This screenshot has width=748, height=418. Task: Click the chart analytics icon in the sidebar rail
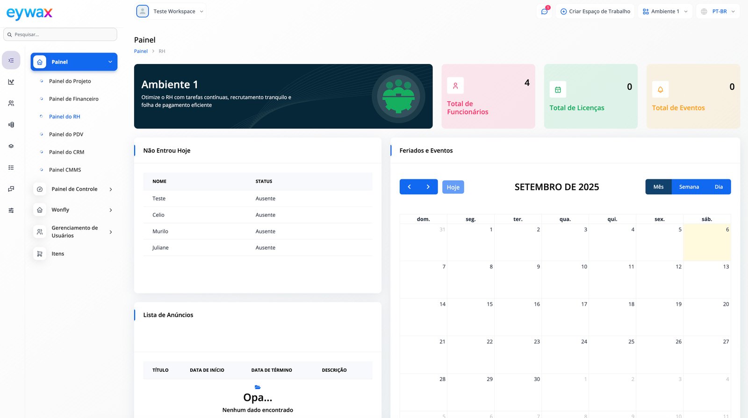click(11, 82)
